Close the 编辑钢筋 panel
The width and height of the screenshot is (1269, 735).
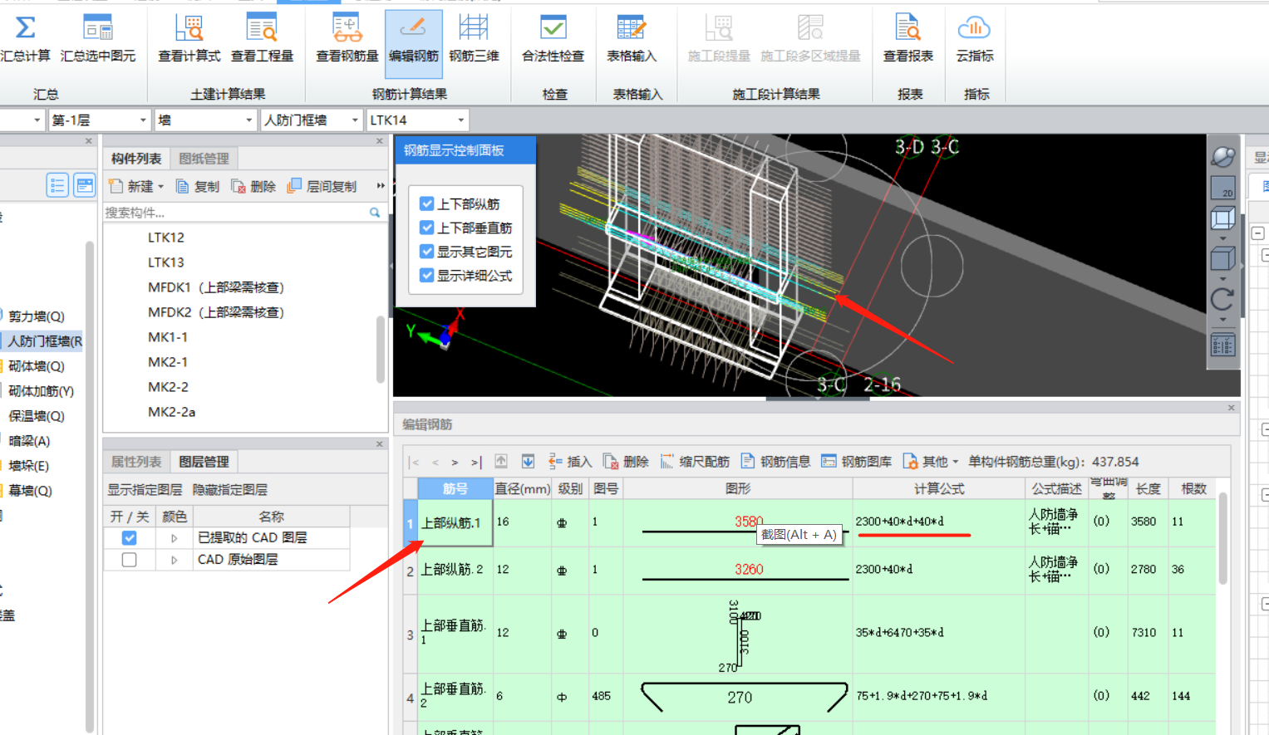pos(1232,408)
